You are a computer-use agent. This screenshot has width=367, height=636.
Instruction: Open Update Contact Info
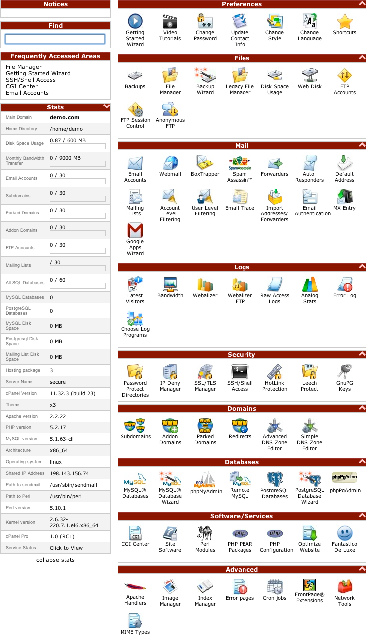pyautogui.click(x=240, y=21)
